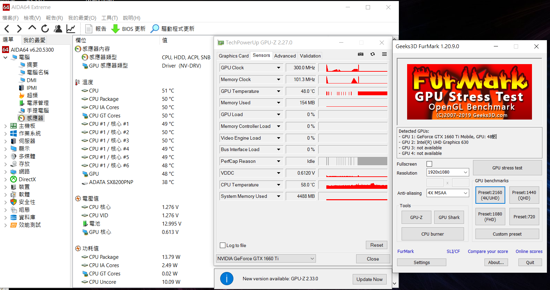Open FurMark Settings button

pyautogui.click(x=422, y=262)
